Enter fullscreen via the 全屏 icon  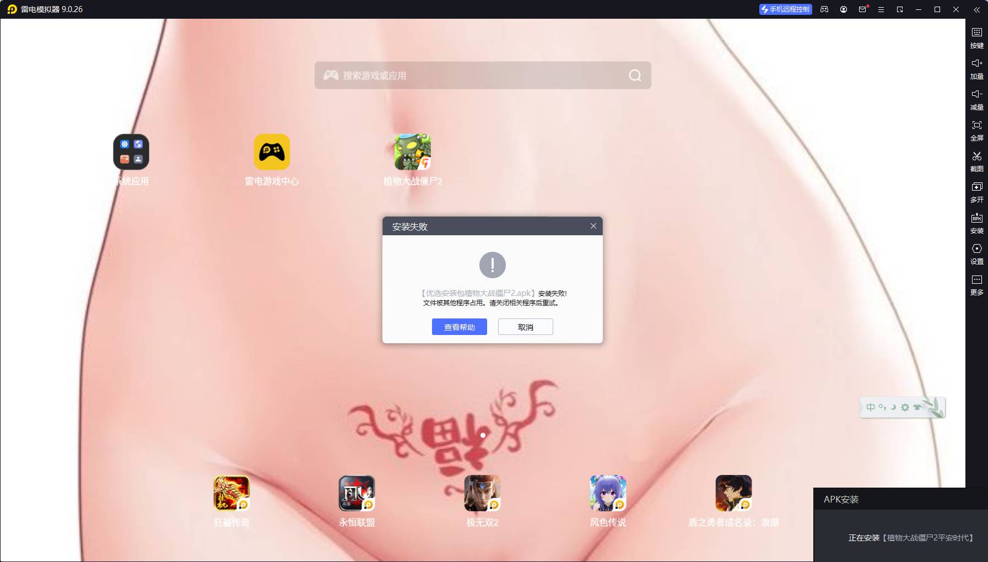tap(976, 130)
